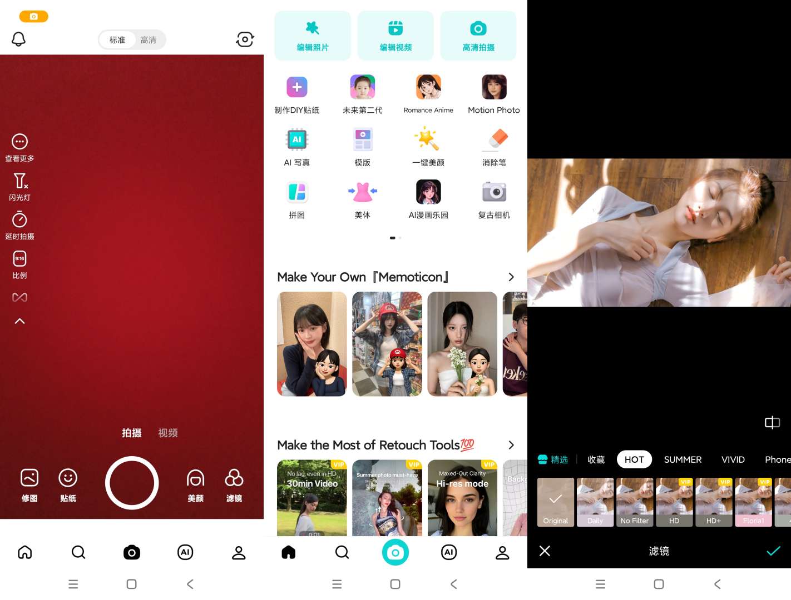Image resolution: width=791 pixels, height=600 pixels.
Task: Switch quality toggle to 高清 mode
Action: tap(148, 39)
